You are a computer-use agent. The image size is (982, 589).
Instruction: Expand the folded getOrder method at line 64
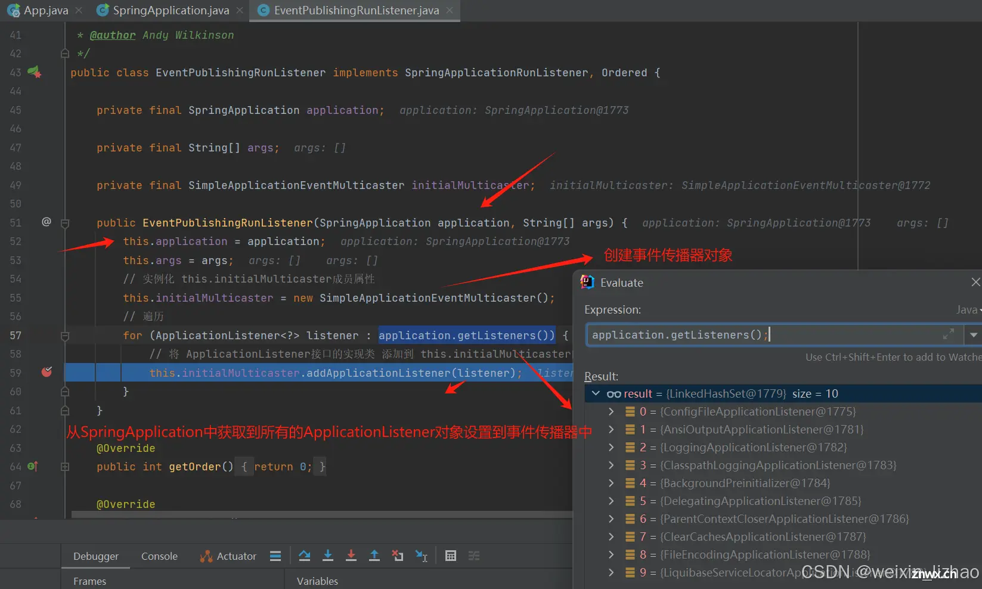pyautogui.click(x=65, y=467)
